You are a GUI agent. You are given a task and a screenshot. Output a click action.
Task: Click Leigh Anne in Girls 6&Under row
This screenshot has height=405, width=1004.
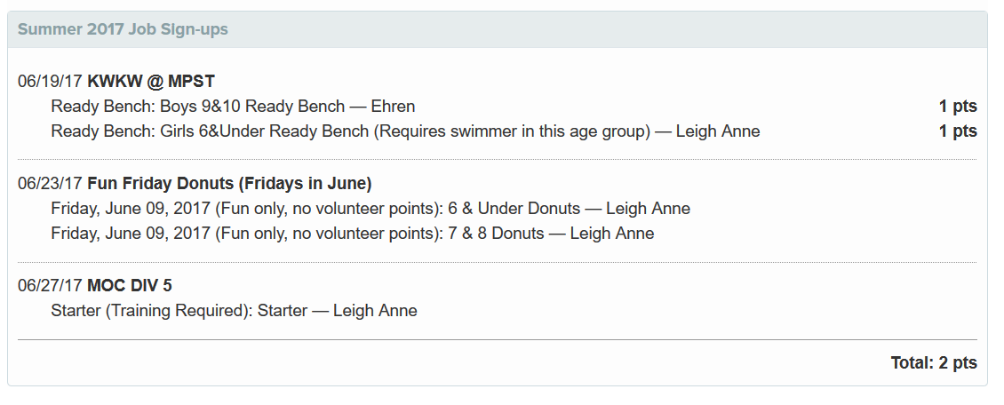pos(718,131)
